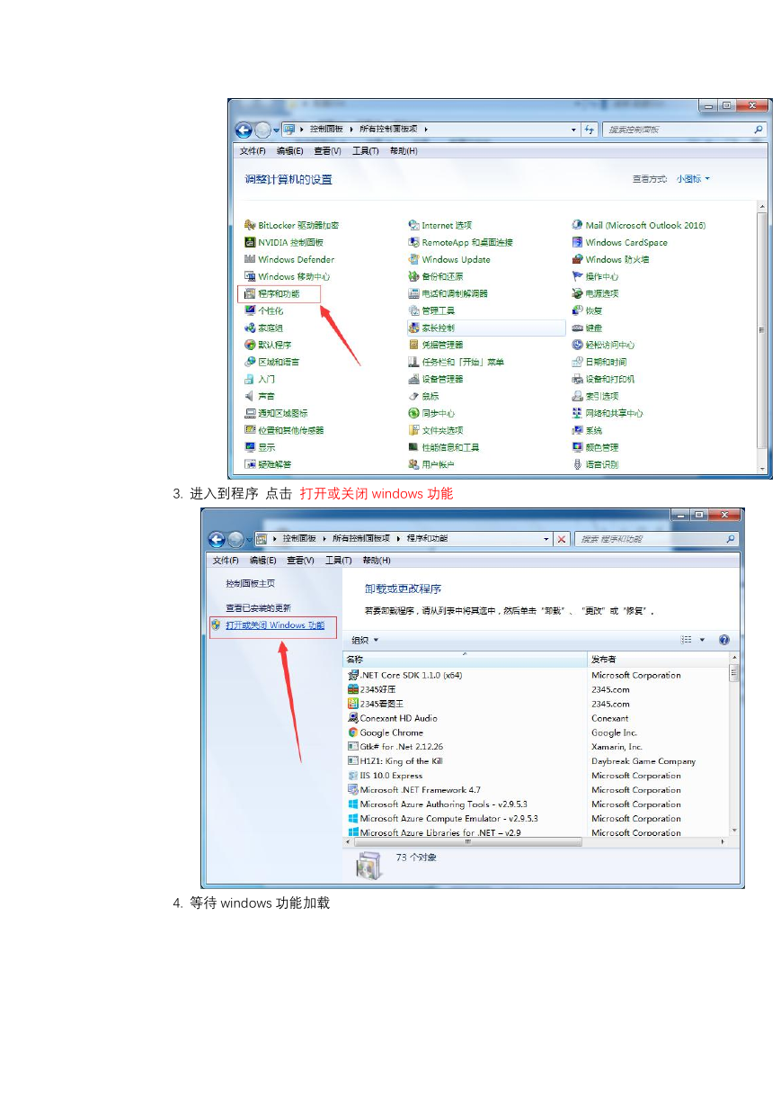This screenshot has width=781, height=1105.
Task: Open the 个性化 icon
Action: pos(250,310)
